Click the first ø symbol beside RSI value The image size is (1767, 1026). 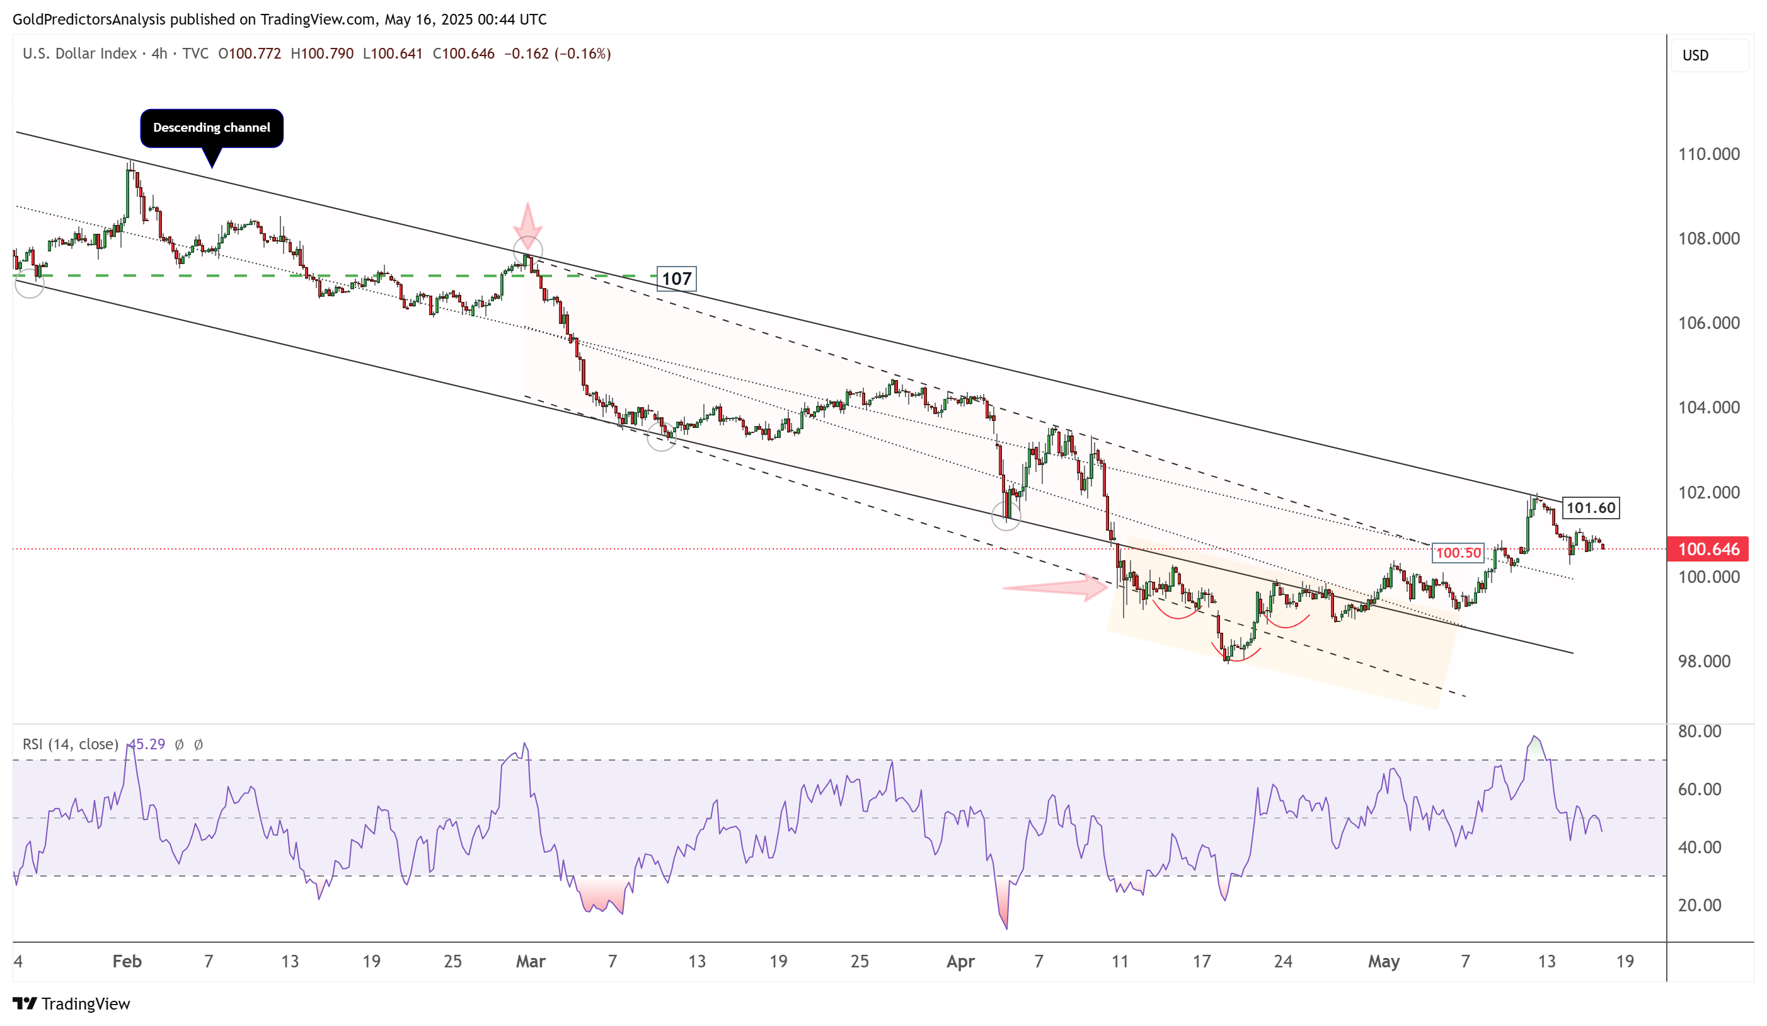click(179, 745)
